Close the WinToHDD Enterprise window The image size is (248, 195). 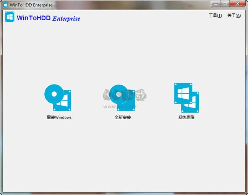(237, 4)
